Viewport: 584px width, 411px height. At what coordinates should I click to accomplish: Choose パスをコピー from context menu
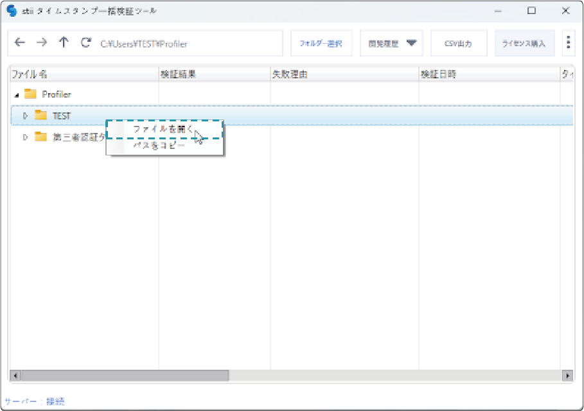point(159,146)
